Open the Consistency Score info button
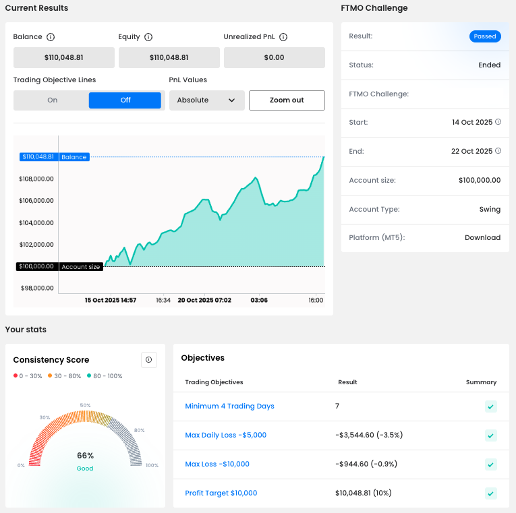The image size is (516, 513). (149, 360)
